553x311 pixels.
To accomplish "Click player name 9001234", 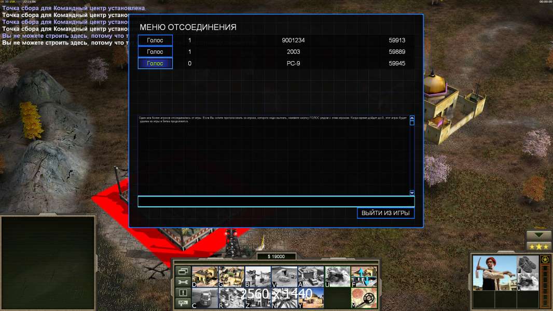I will [x=293, y=40].
